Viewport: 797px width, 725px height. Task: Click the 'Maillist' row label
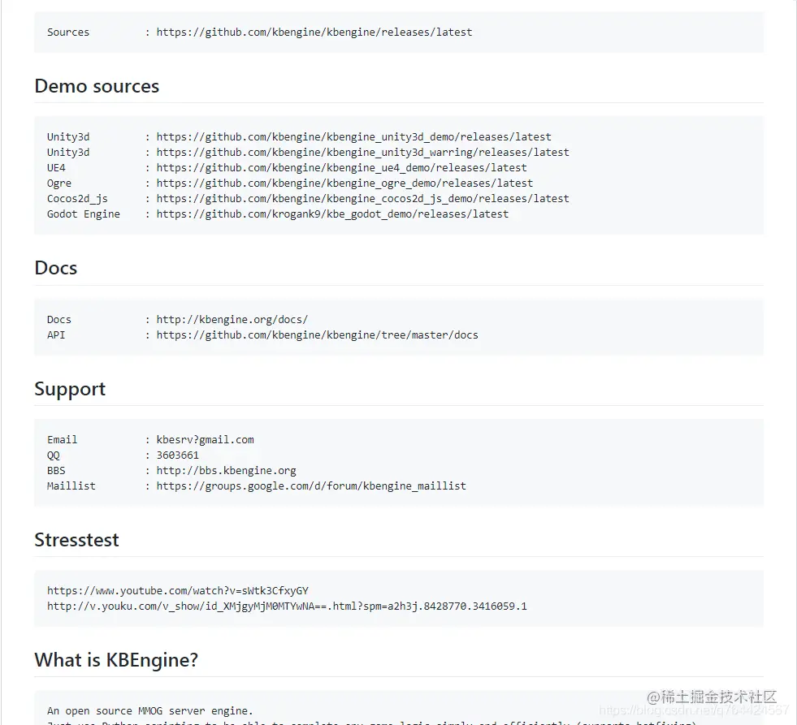71,486
